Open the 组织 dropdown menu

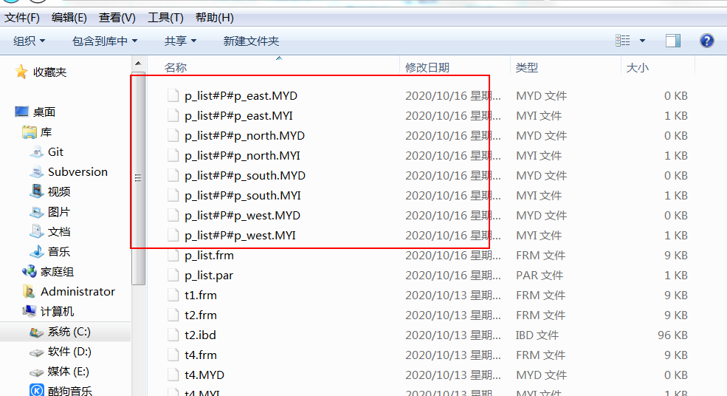30,41
